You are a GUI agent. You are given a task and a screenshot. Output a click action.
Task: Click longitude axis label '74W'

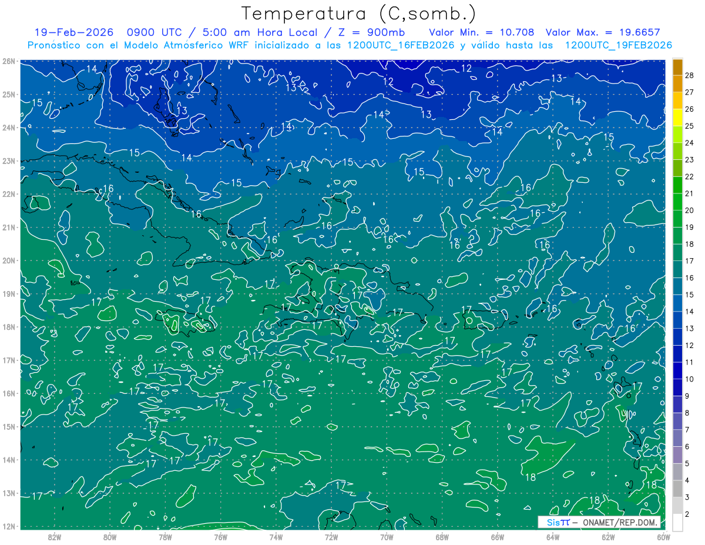click(x=276, y=537)
